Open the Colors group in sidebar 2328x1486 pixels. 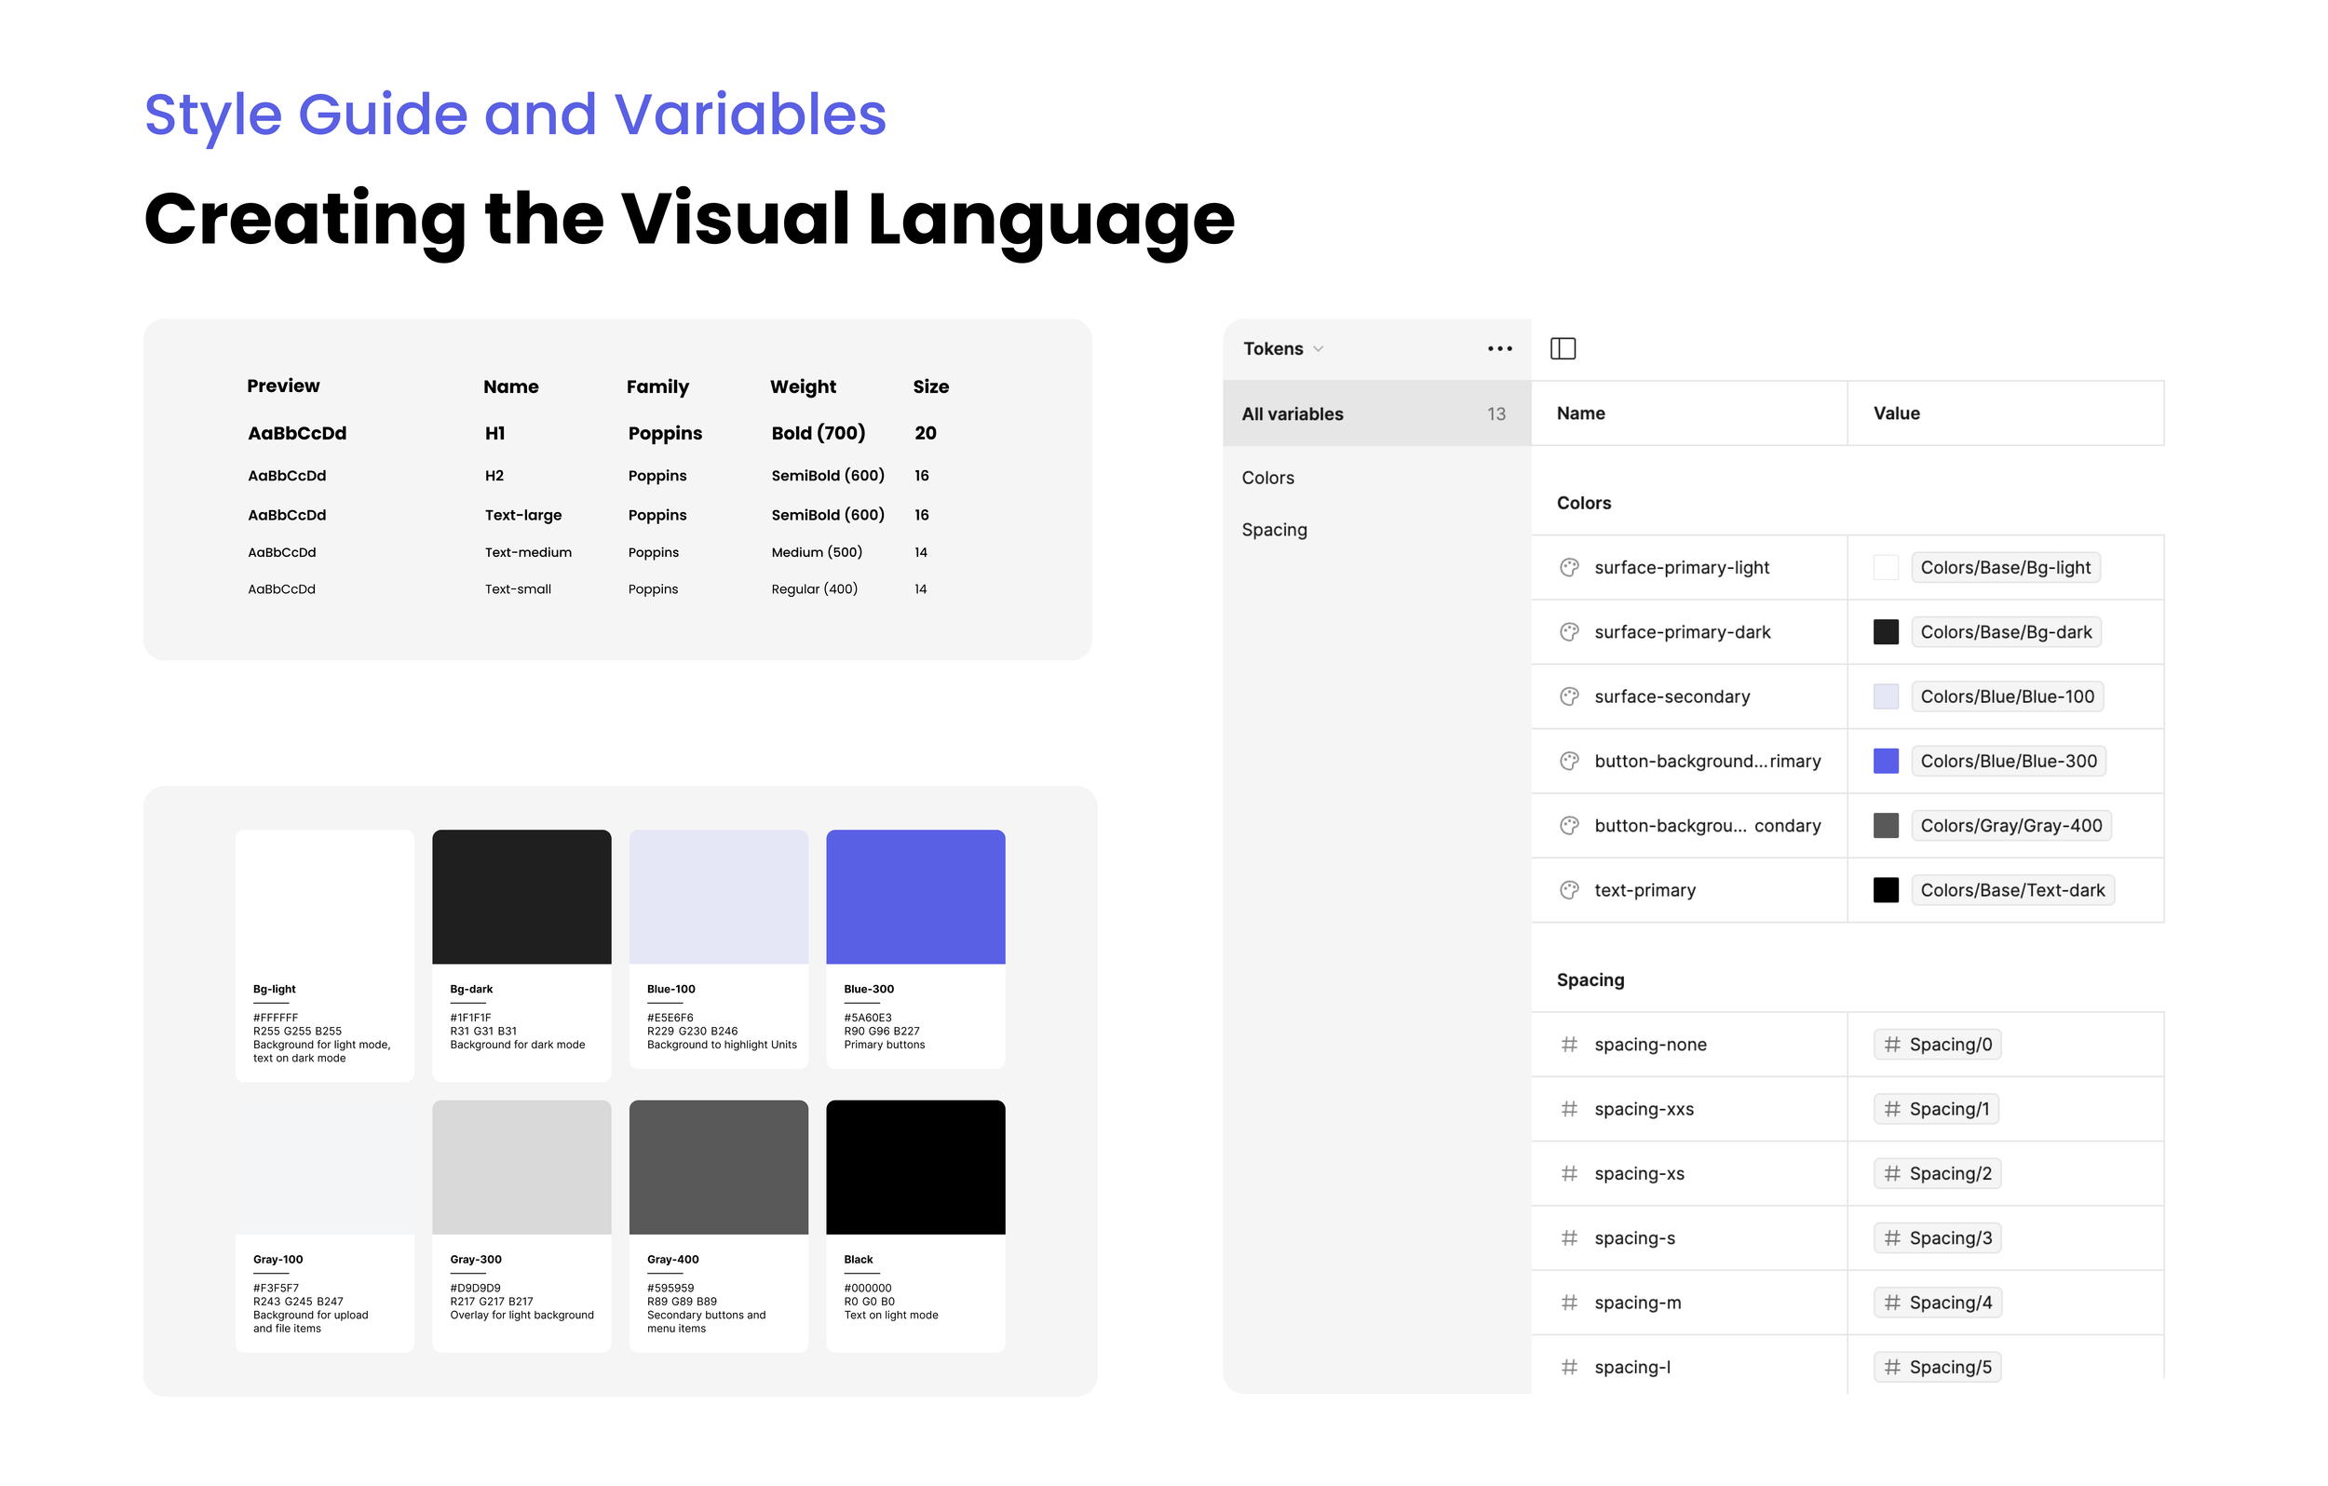pyautogui.click(x=1267, y=478)
